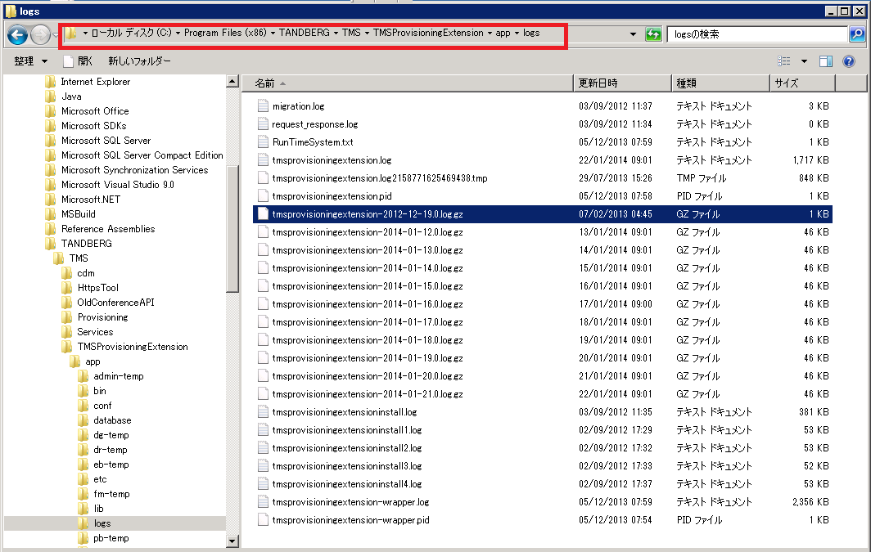The width and height of the screenshot is (871, 552).
Task: Click the folder icon next to bin
Action: point(83,391)
